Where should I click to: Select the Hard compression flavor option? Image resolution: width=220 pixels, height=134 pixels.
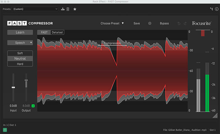pos(20,64)
